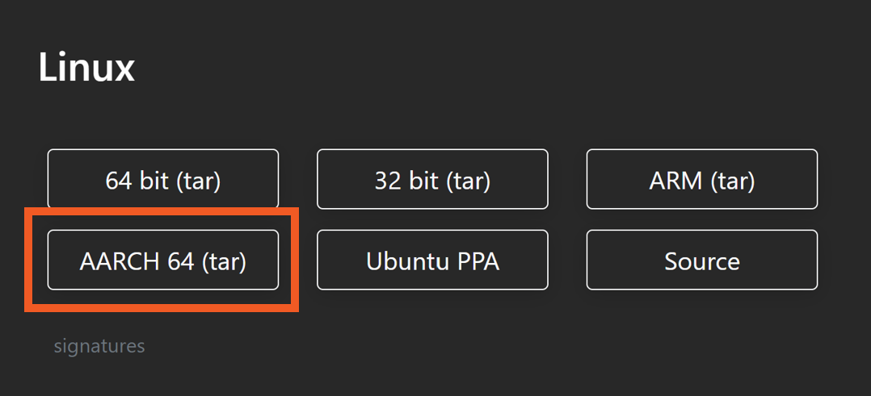Download the AARCH 64 tar archive

[163, 260]
